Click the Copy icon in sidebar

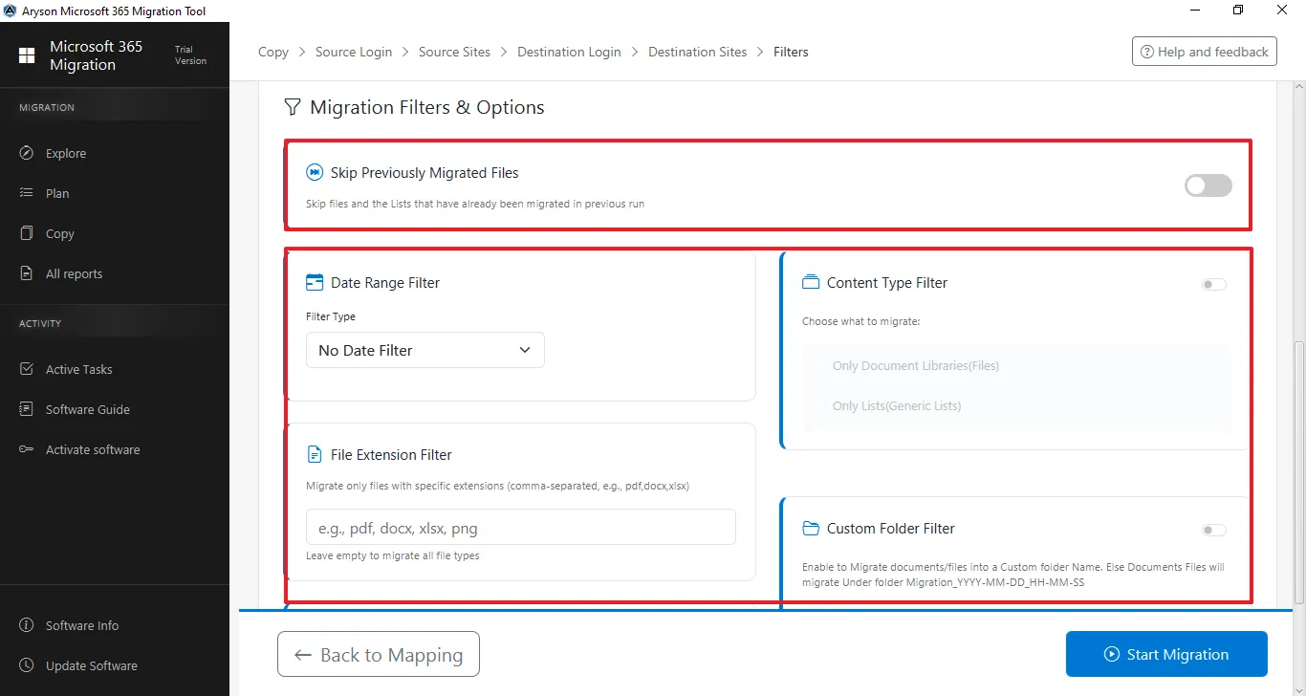pos(27,233)
